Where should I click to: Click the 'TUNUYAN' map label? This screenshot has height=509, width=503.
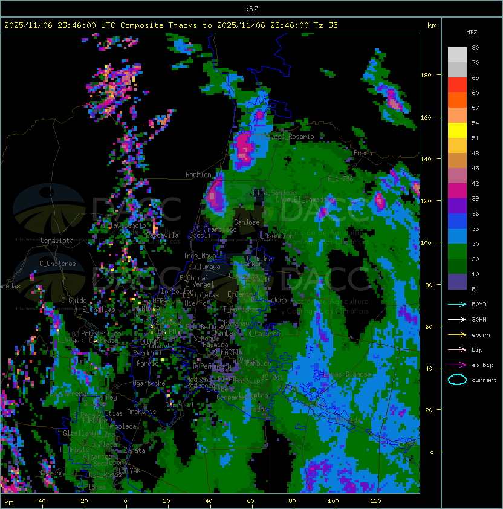point(128,471)
